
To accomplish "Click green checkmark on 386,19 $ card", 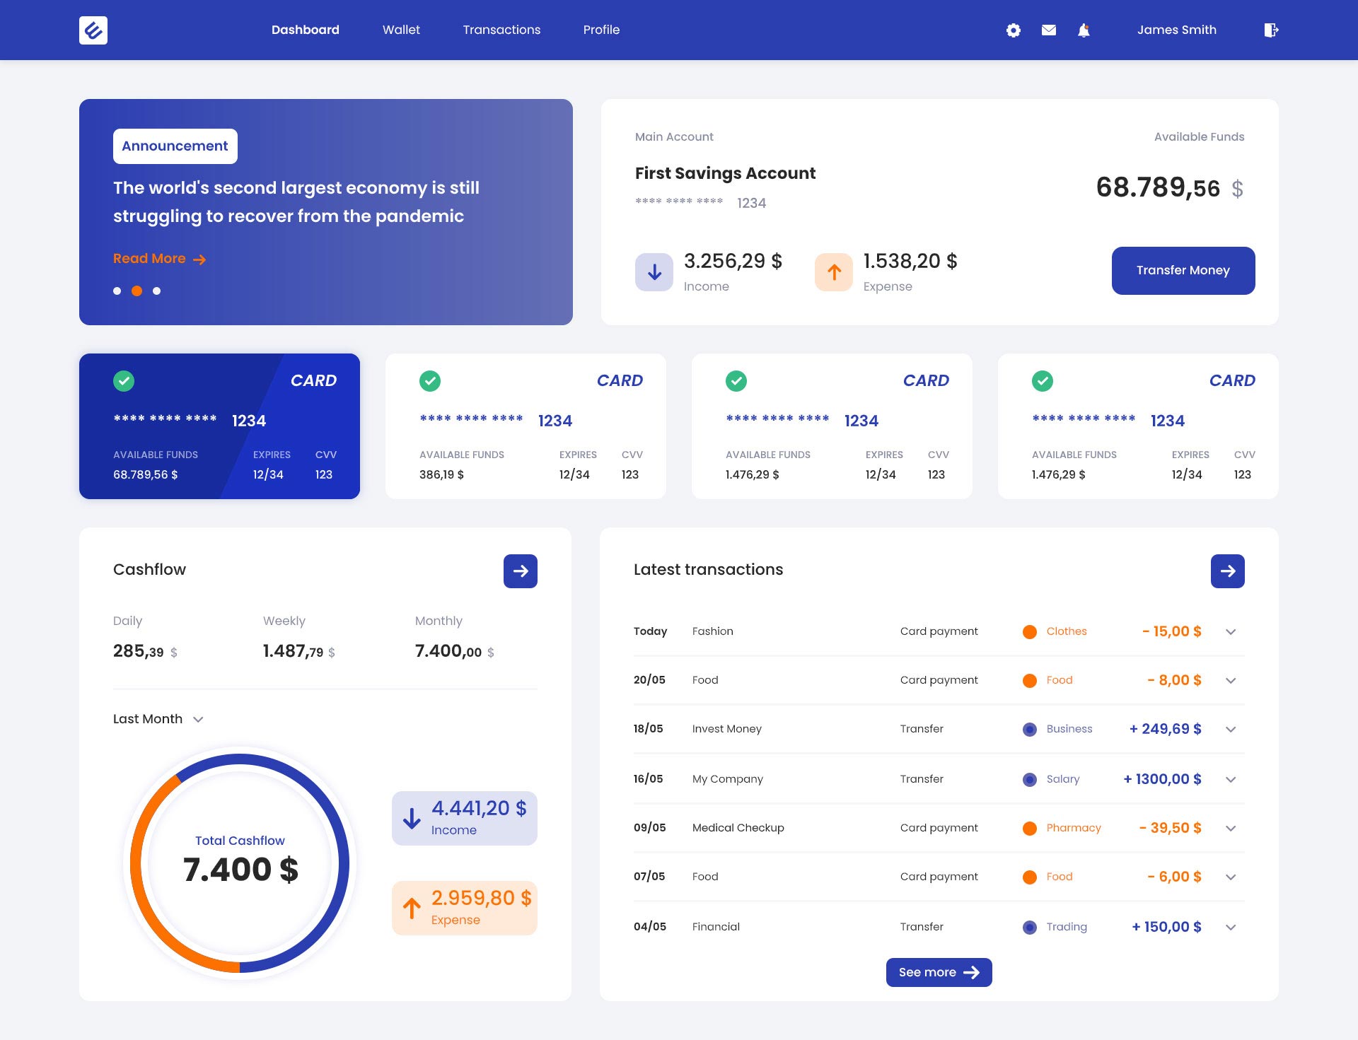I will pyautogui.click(x=430, y=381).
